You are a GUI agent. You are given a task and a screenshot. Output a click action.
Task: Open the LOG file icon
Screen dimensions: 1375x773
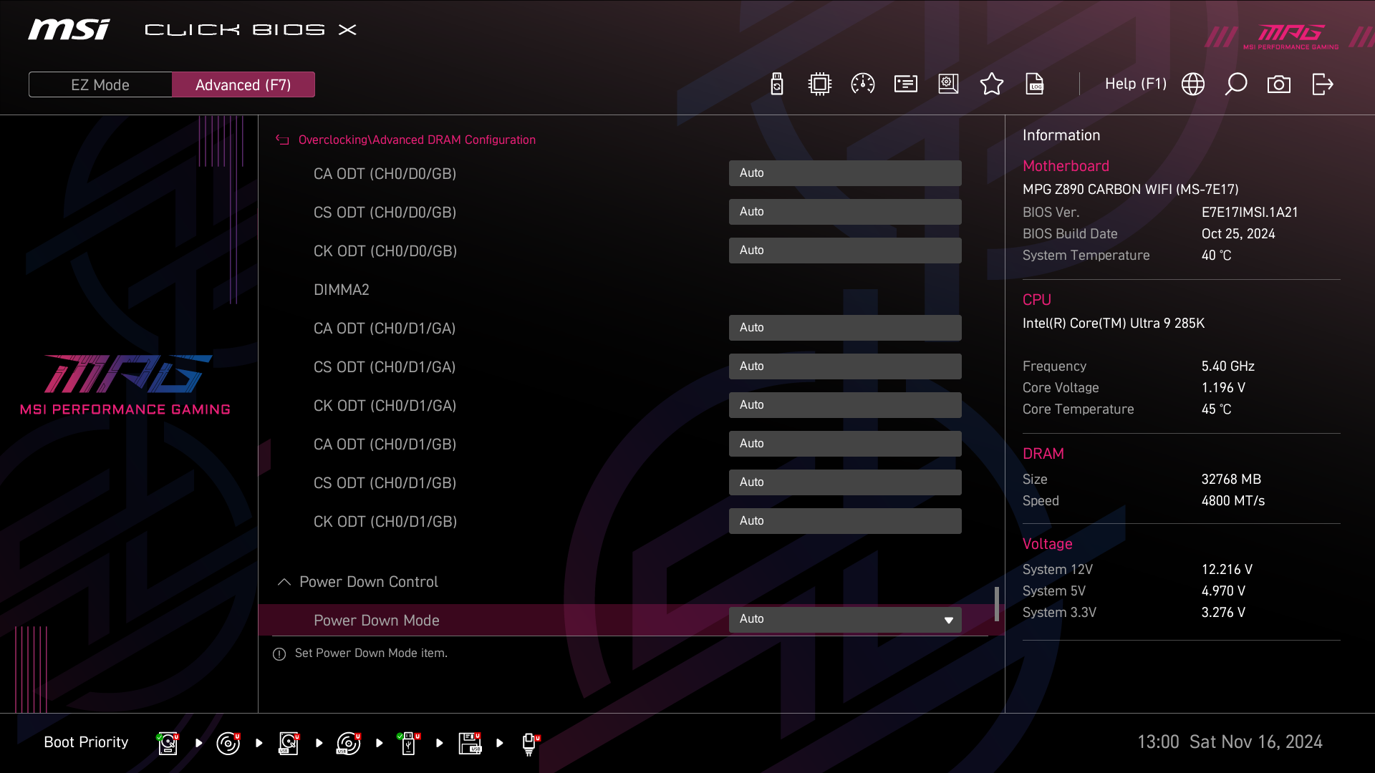pos(1035,84)
